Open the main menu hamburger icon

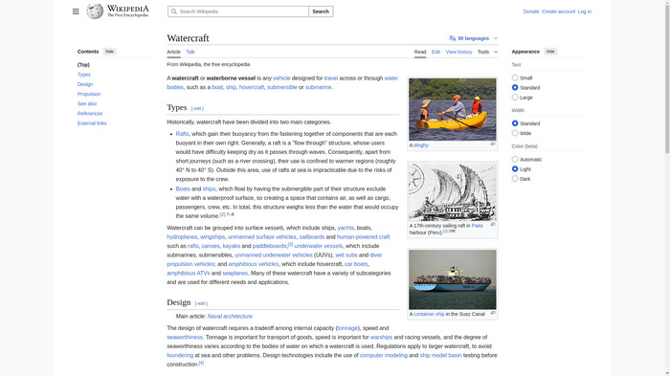(76, 11)
